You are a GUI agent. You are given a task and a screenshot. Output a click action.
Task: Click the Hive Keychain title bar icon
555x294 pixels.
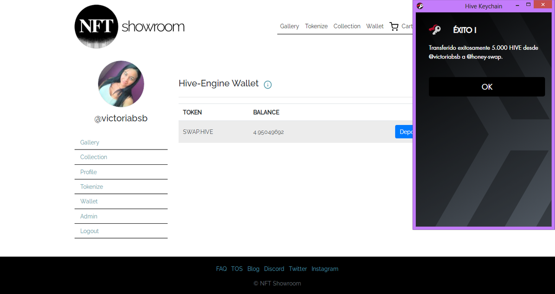(420, 6)
